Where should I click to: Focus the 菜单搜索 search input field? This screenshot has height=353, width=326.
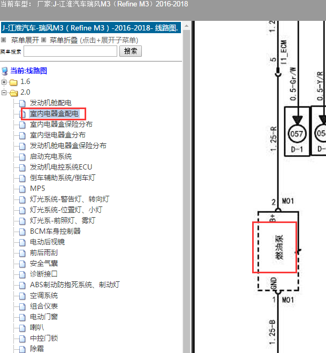point(70,51)
